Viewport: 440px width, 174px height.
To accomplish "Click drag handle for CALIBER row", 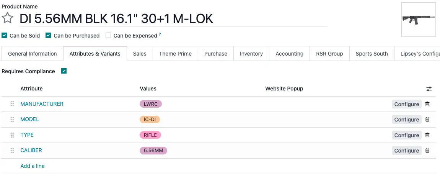I will [12, 150].
